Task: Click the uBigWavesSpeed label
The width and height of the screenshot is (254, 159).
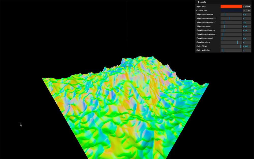Action: click(x=203, y=26)
